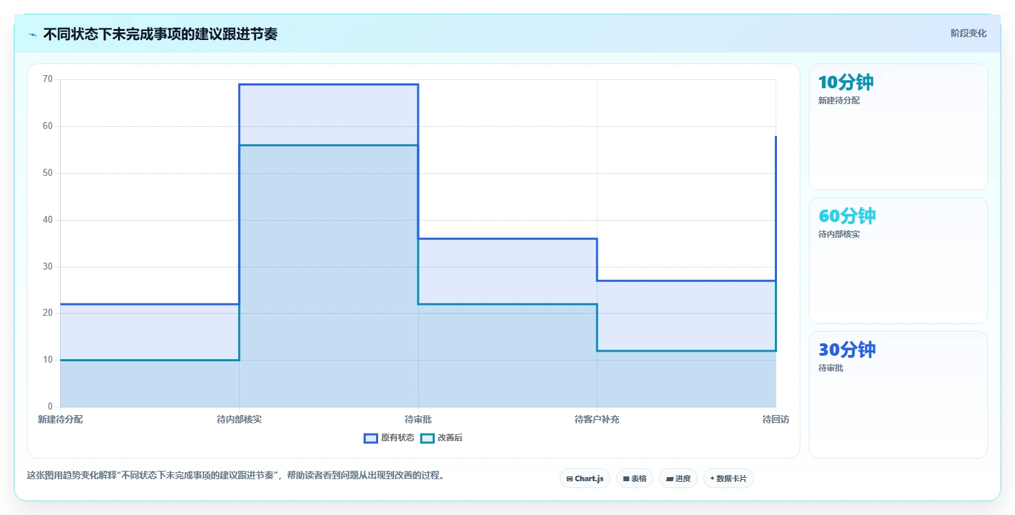Open the 10分钟 新建待分配 card
This screenshot has height=515, width=1015.
(898, 127)
